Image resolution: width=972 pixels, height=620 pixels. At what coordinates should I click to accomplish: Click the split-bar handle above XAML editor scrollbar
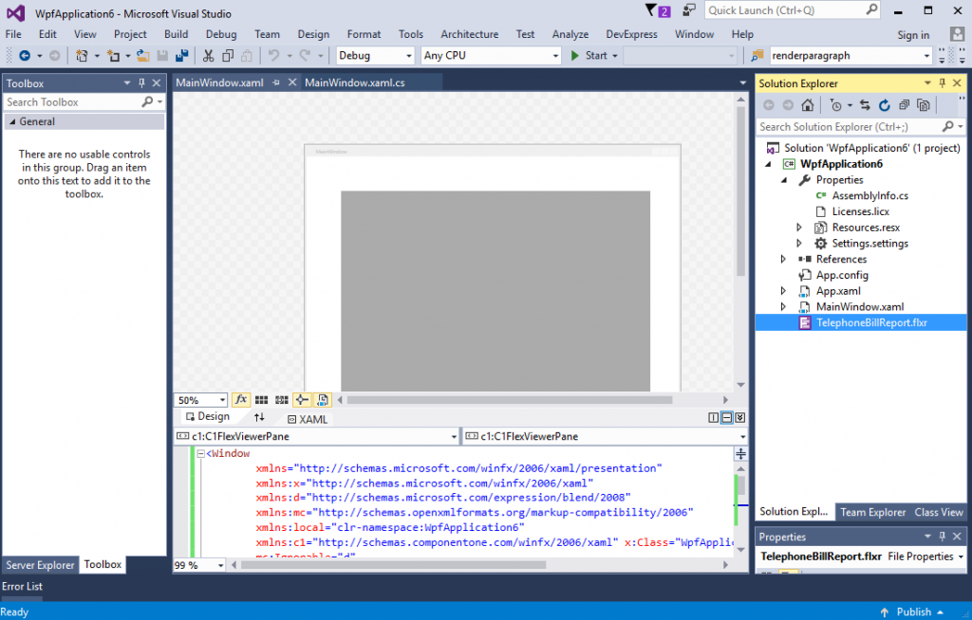tap(740, 454)
